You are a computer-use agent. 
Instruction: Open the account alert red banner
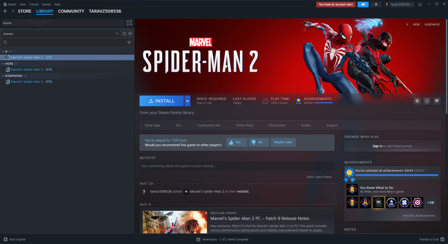click(x=336, y=5)
